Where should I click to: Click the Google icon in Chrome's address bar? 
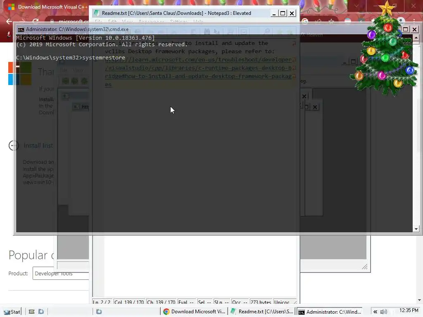pyautogui.click(x=305, y=21)
